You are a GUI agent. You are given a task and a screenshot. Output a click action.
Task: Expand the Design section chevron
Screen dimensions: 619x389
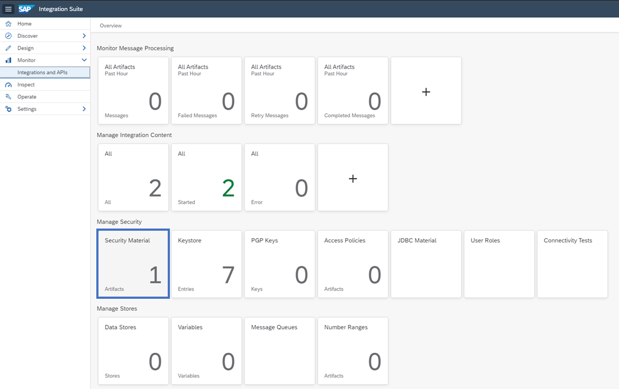point(84,48)
